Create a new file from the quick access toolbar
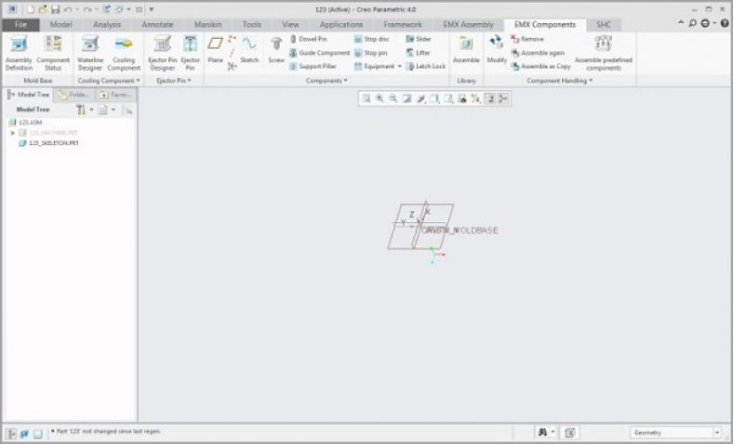Screen dimensions: 733x444 click(x=31, y=9)
